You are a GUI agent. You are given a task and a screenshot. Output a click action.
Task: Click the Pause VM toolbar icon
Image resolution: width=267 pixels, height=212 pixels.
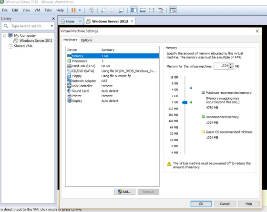[x=73, y=10]
